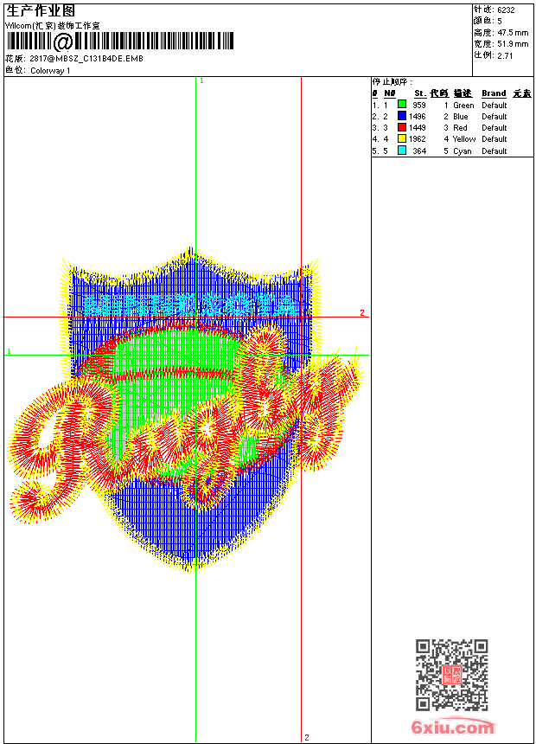This screenshot has height=744, width=536.
Task: Click the Colorway 1 label
Action: pyautogui.click(x=50, y=71)
